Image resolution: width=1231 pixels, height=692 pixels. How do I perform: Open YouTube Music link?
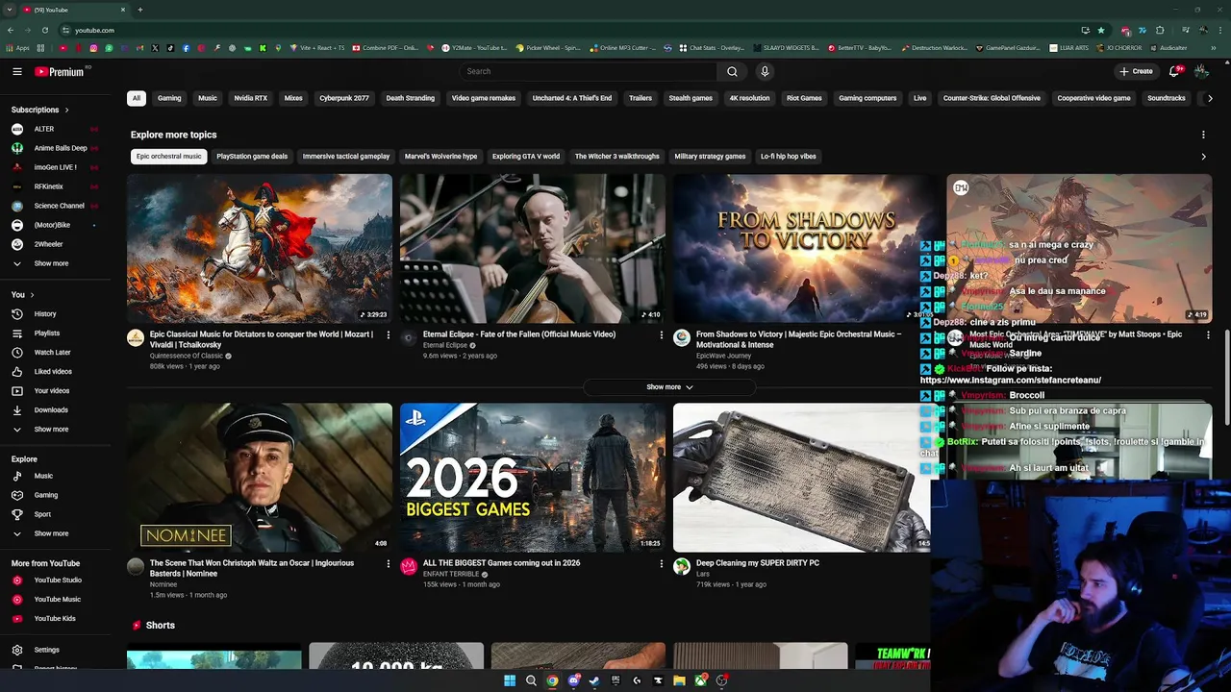pos(57,600)
